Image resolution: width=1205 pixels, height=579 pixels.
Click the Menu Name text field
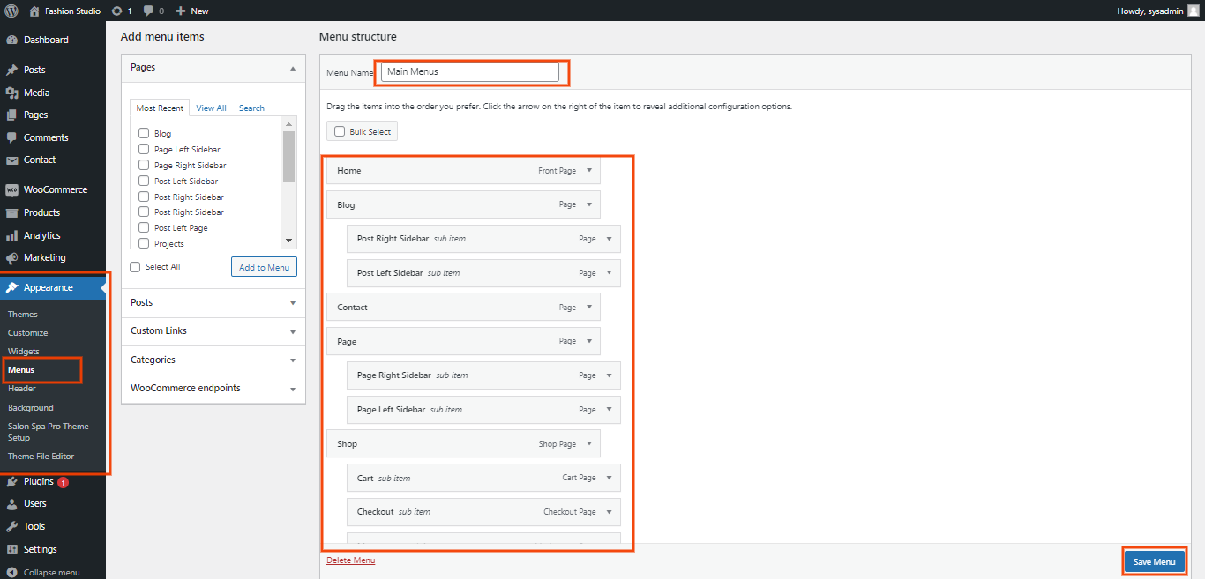click(470, 71)
